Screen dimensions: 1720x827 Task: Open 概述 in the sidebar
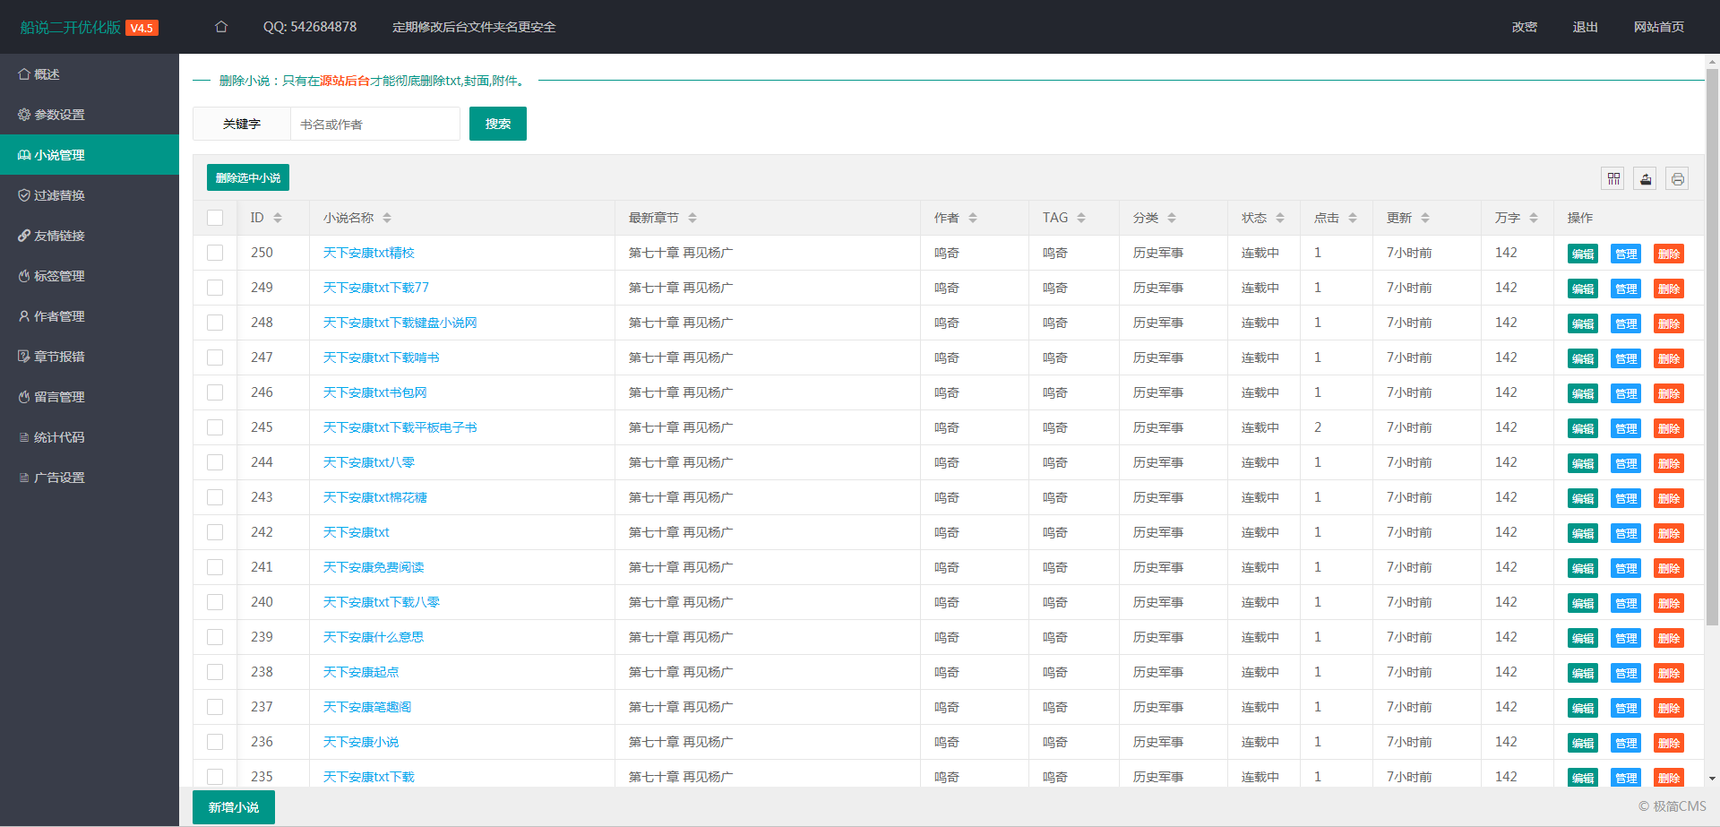(x=90, y=74)
